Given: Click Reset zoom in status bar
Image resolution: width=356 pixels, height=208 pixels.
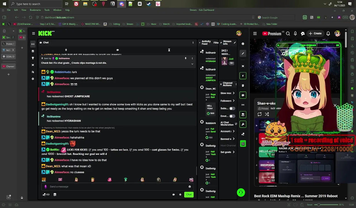Looking at the screenshot, I should click(x=310, y=205).
